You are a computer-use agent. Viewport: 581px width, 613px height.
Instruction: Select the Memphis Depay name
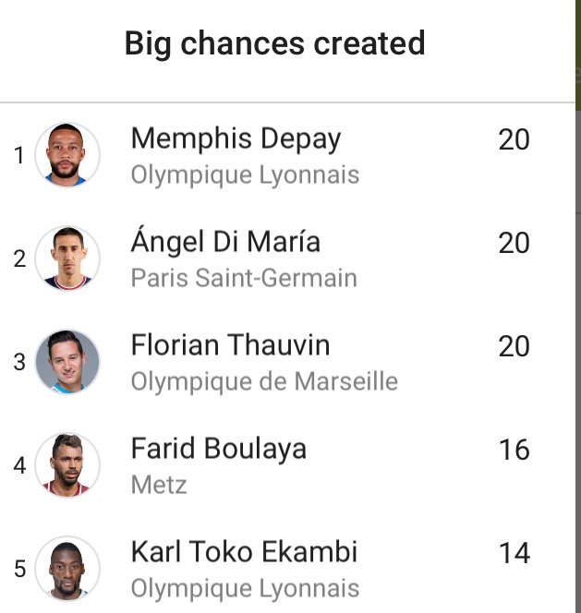pyautogui.click(x=236, y=139)
